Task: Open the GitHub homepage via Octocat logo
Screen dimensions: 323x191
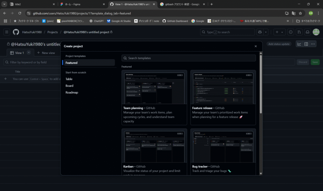Action: point(16,32)
